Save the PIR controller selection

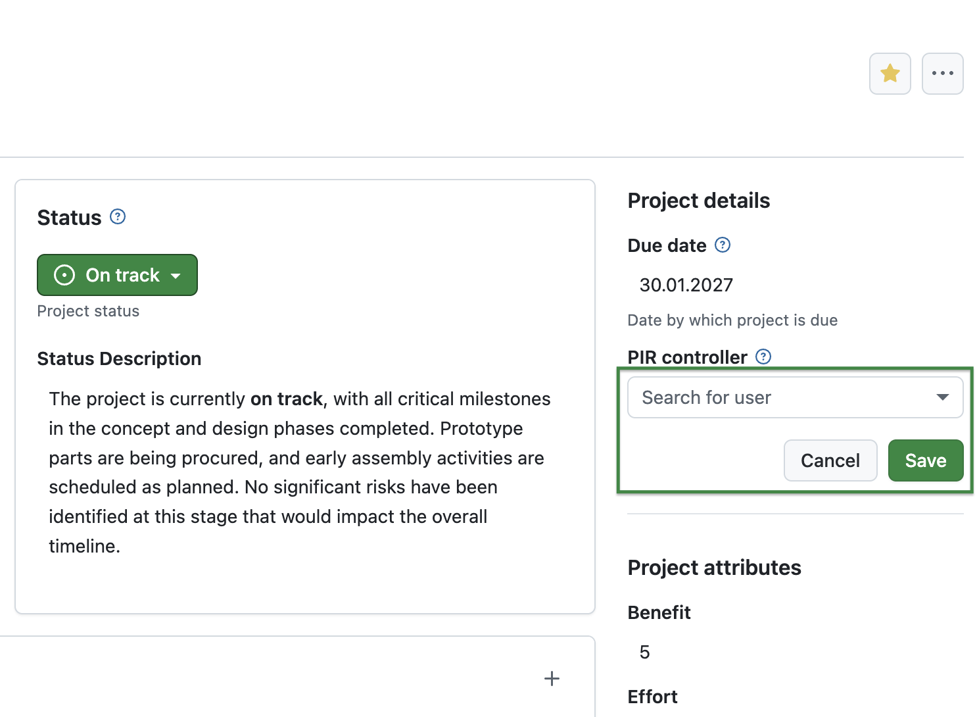pos(925,460)
